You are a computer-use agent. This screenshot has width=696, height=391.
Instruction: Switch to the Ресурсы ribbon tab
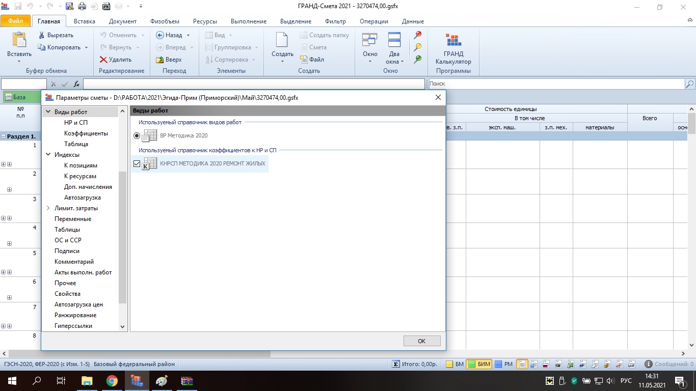pyautogui.click(x=205, y=21)
